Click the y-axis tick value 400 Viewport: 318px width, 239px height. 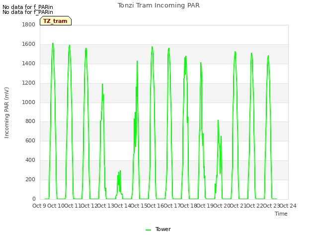click(30, 160)
